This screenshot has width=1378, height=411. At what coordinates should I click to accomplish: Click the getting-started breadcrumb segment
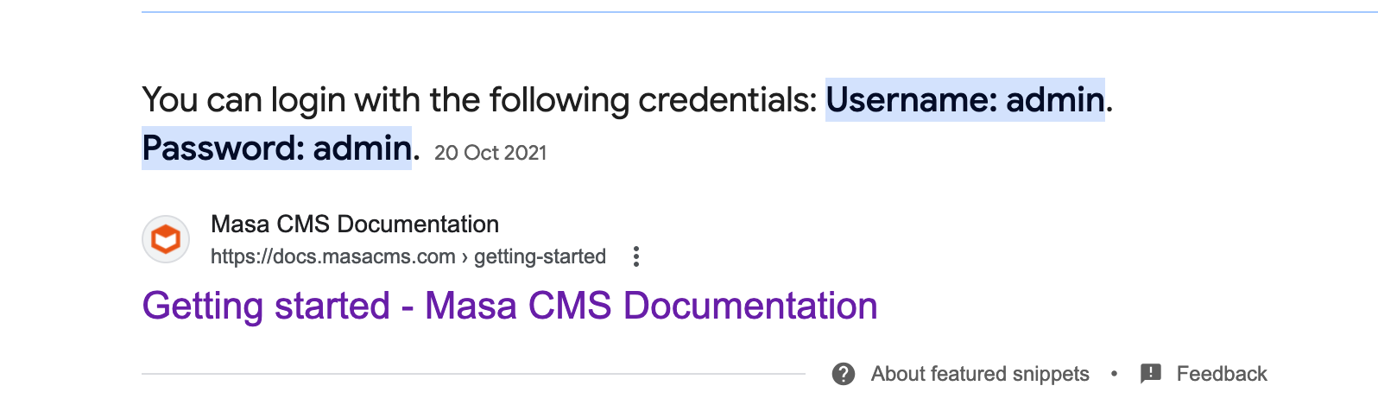click(540, 256)
